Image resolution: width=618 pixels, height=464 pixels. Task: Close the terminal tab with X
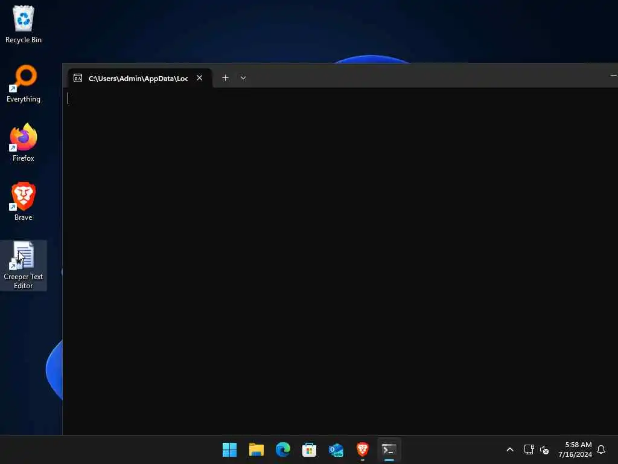click(x=199, y=78)
